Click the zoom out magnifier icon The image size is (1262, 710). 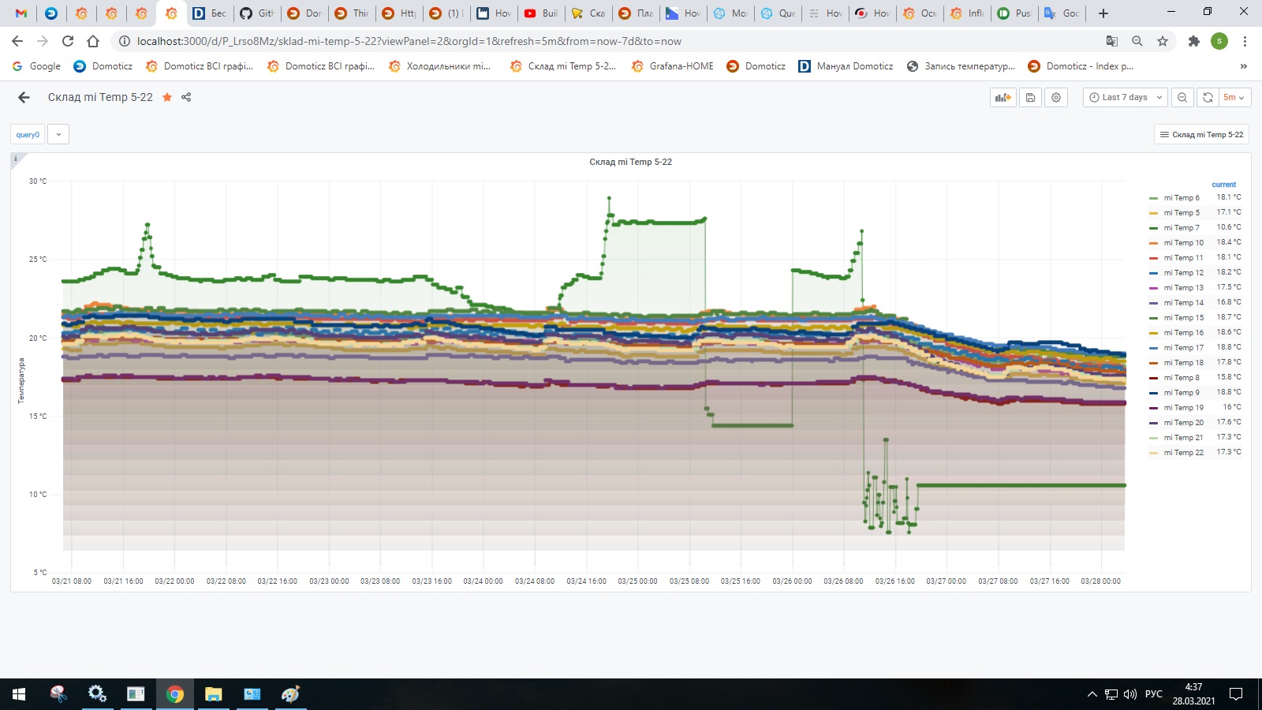pos(1182,97)
